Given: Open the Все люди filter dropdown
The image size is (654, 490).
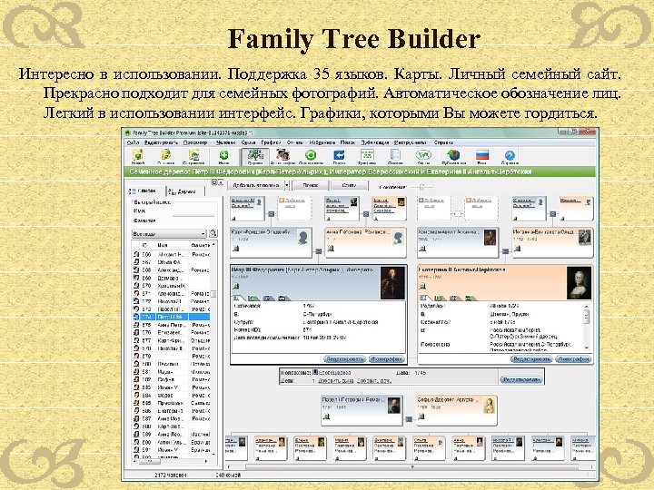Looking at the screenshot, I should (x=169, y=234).
